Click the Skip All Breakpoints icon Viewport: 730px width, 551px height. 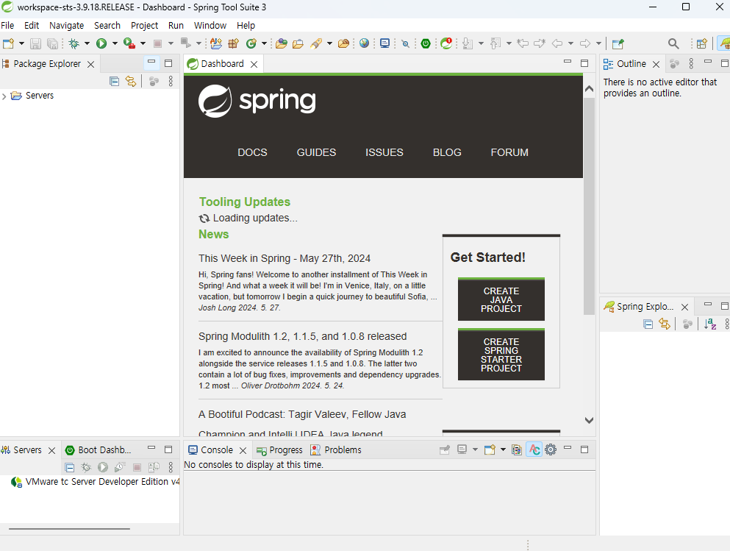(406, 44)
